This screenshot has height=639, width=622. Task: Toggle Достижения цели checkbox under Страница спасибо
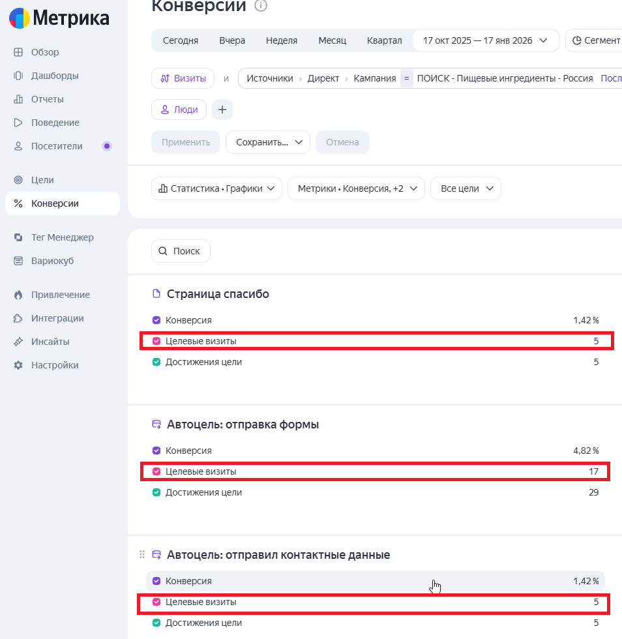156,362
